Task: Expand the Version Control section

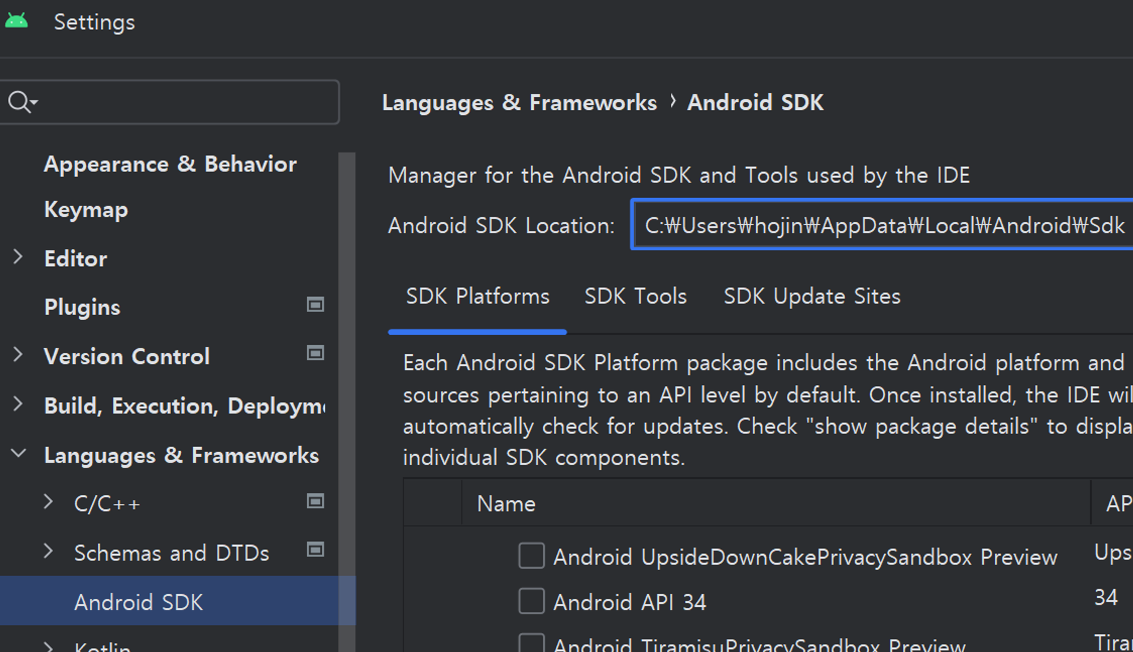Action: coord(18,355)
